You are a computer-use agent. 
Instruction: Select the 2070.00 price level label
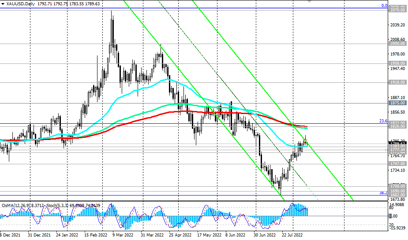(x=397, y=10)
